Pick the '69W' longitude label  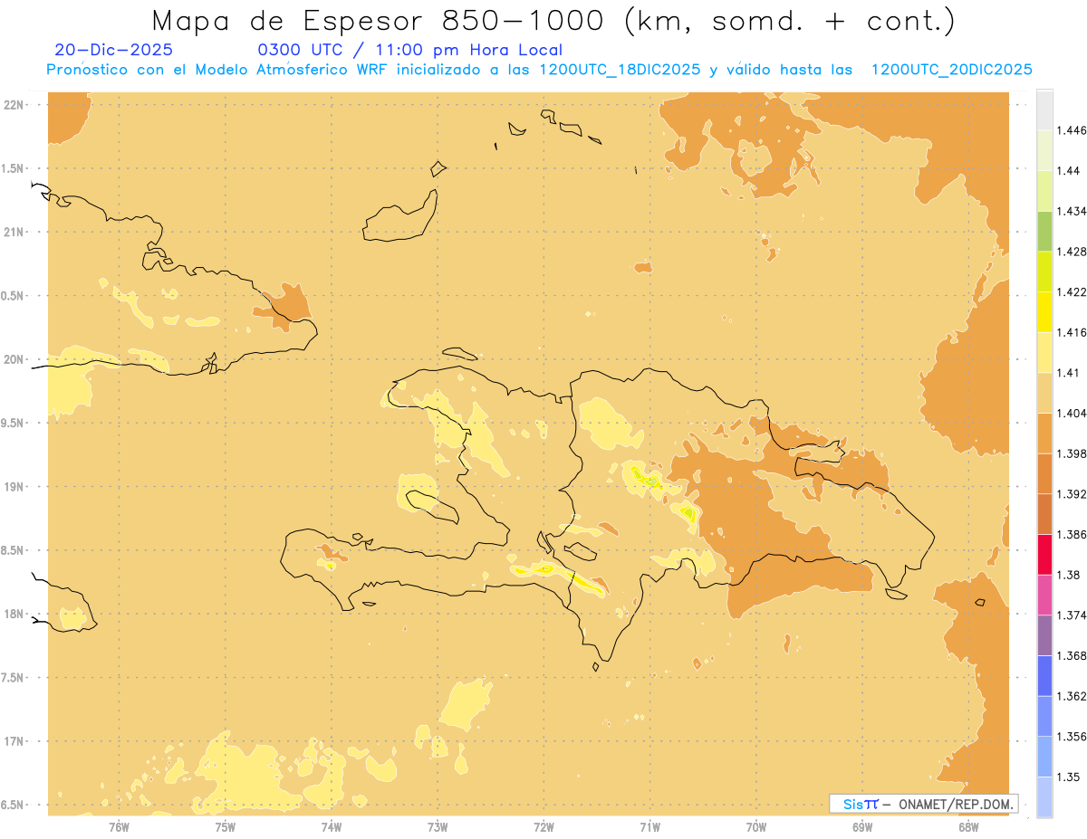862,826
